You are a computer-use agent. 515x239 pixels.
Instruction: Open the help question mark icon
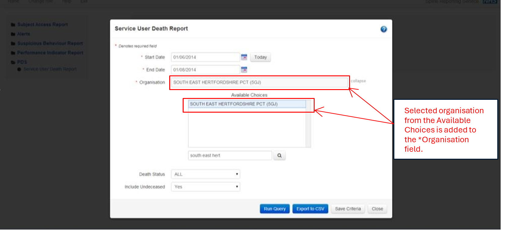[x=384, y=29]
